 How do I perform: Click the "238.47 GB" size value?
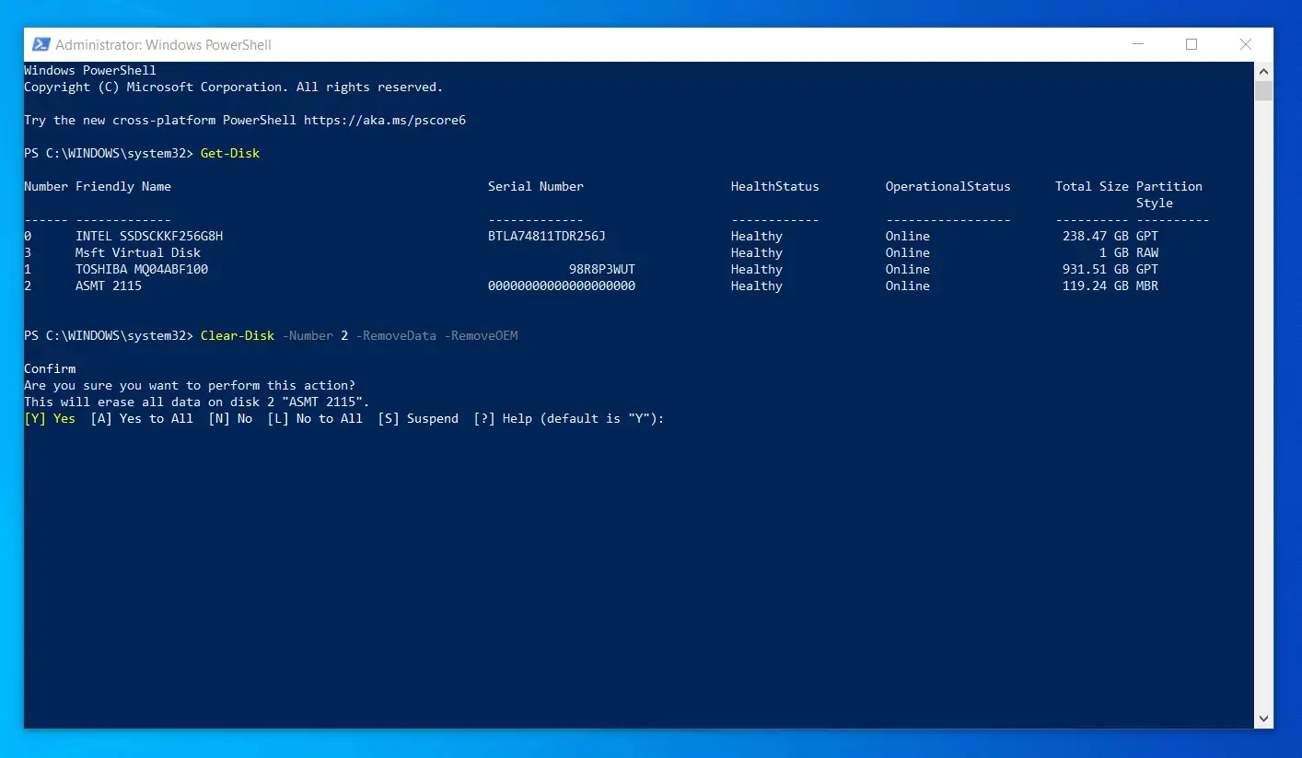click(1096, 236)
